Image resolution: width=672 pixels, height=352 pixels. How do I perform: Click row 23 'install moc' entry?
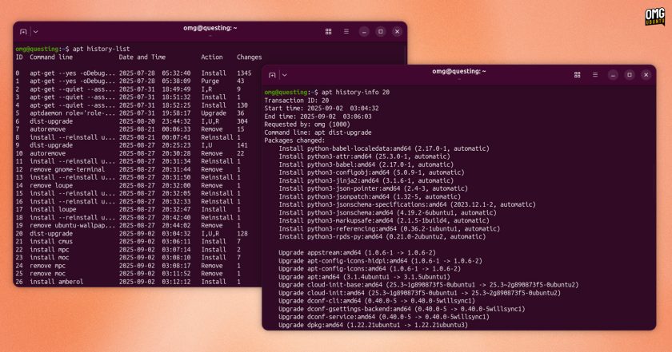click(x=50, y=258)
